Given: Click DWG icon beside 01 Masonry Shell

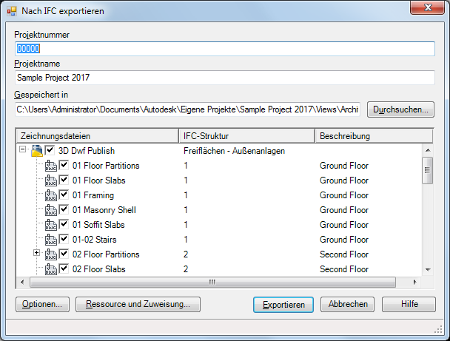Looking at the screenshot, I should (51, 210).
